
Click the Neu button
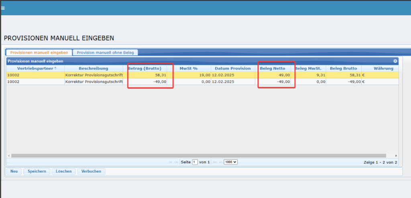(14, 172)
